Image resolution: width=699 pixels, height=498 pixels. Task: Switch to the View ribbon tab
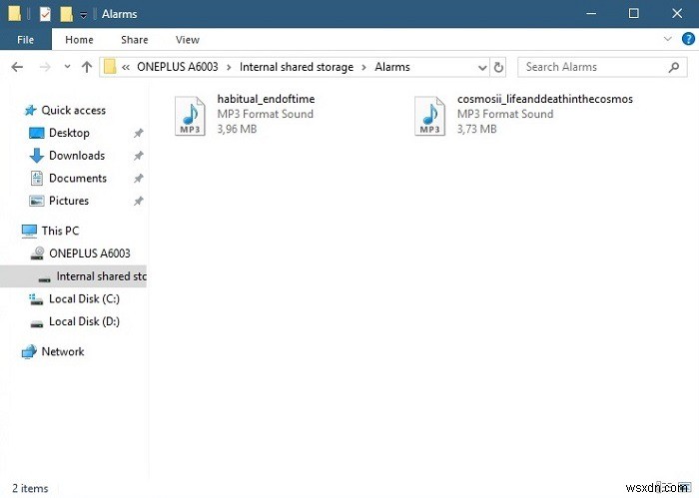(187, 40)
